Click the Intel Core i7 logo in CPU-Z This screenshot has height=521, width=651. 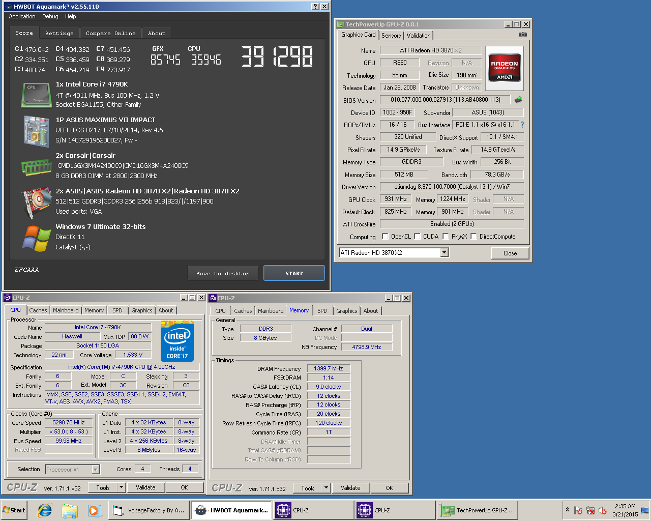(177, 341)
